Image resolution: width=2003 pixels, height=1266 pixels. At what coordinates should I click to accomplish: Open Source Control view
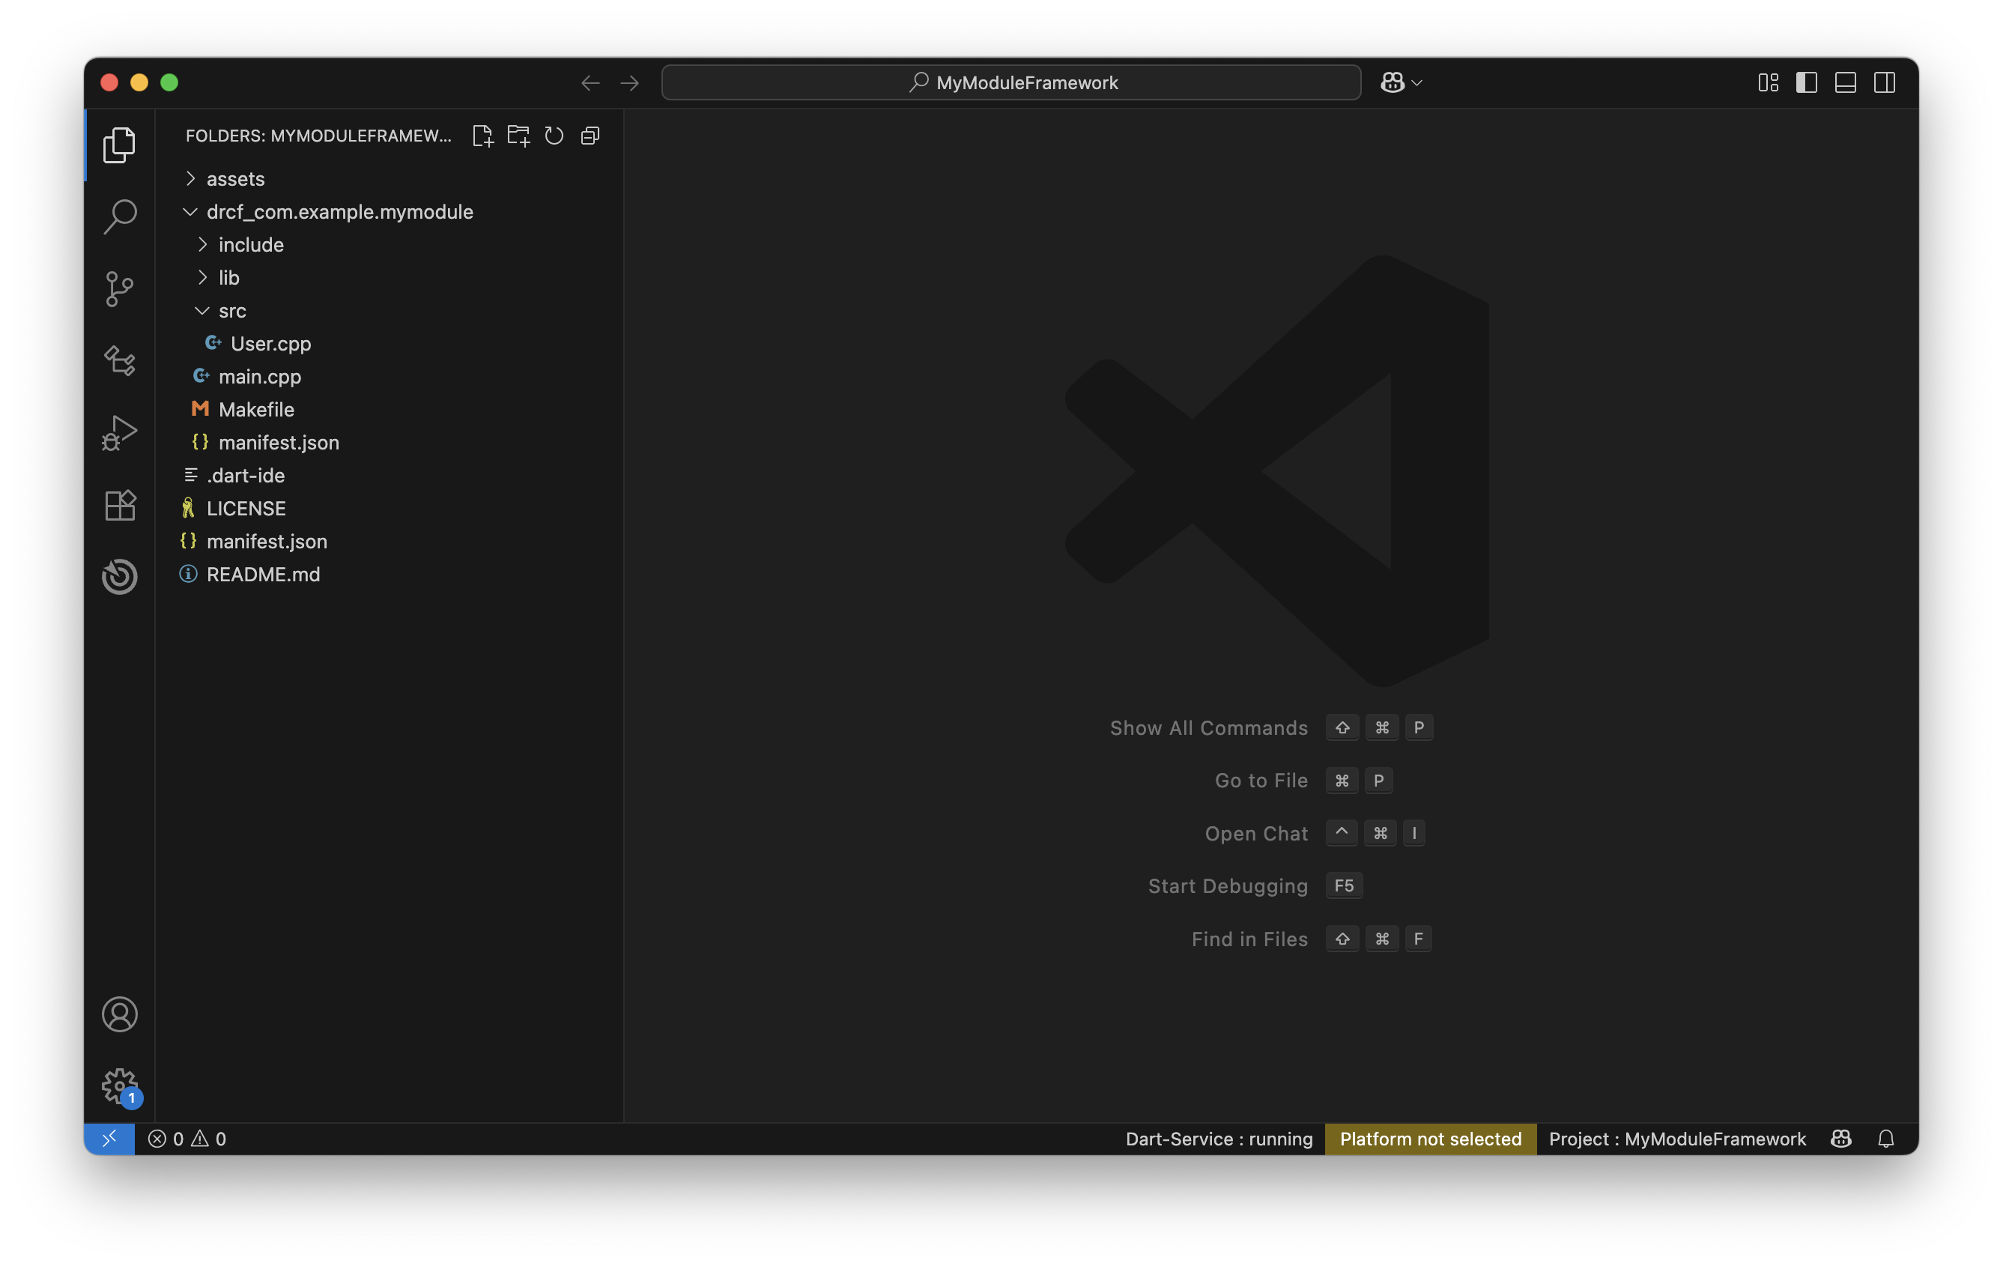pos(120,288)
